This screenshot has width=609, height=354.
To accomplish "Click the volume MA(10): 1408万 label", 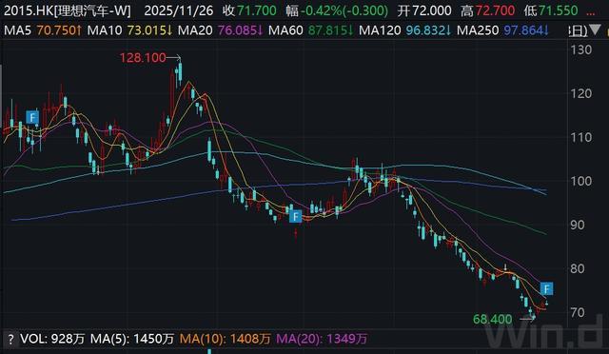I will pyautogui.click(x=225, y=339).
